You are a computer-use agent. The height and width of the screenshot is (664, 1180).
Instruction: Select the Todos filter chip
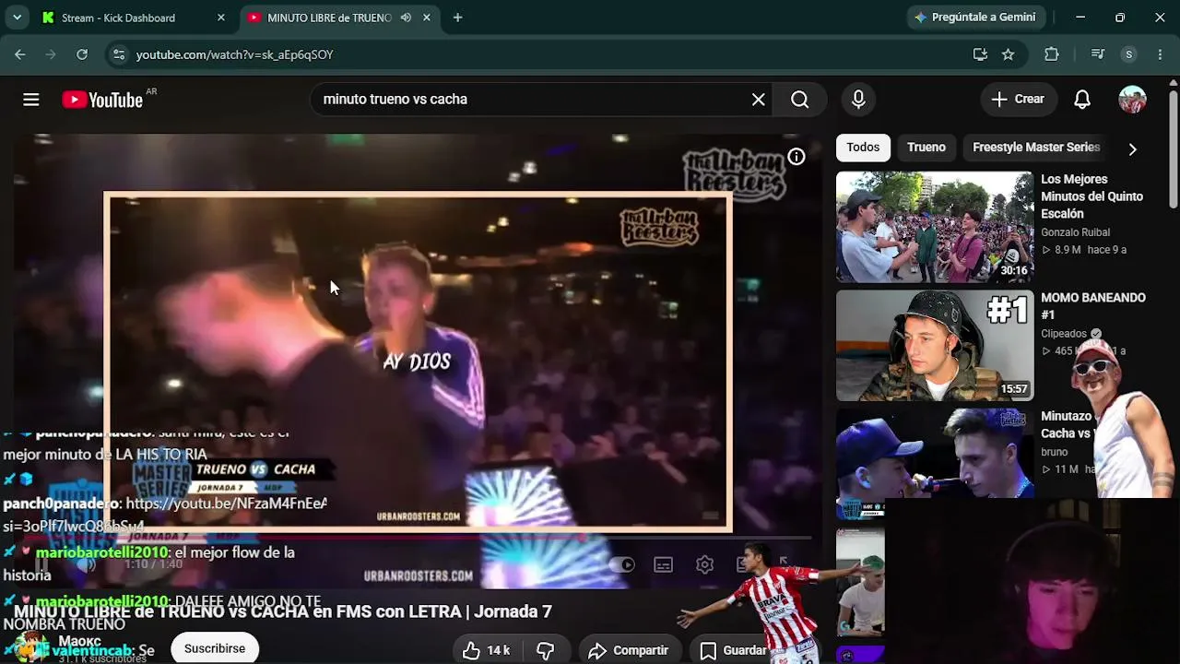pyautogui.click(x=863, y=148)
